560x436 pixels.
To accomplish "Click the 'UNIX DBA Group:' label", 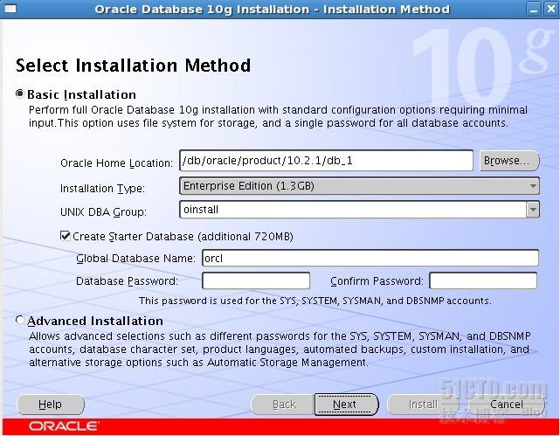I will [x=103, y=212].
